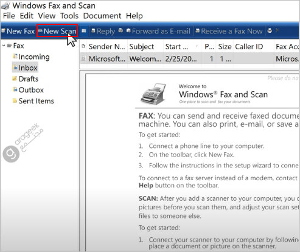Click the Fax Account column header
Viewport: 300px width, 252px height.
(287, 47)
